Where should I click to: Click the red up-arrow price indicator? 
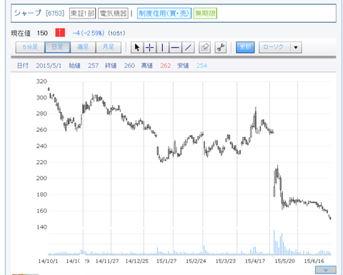click(60, 33)
